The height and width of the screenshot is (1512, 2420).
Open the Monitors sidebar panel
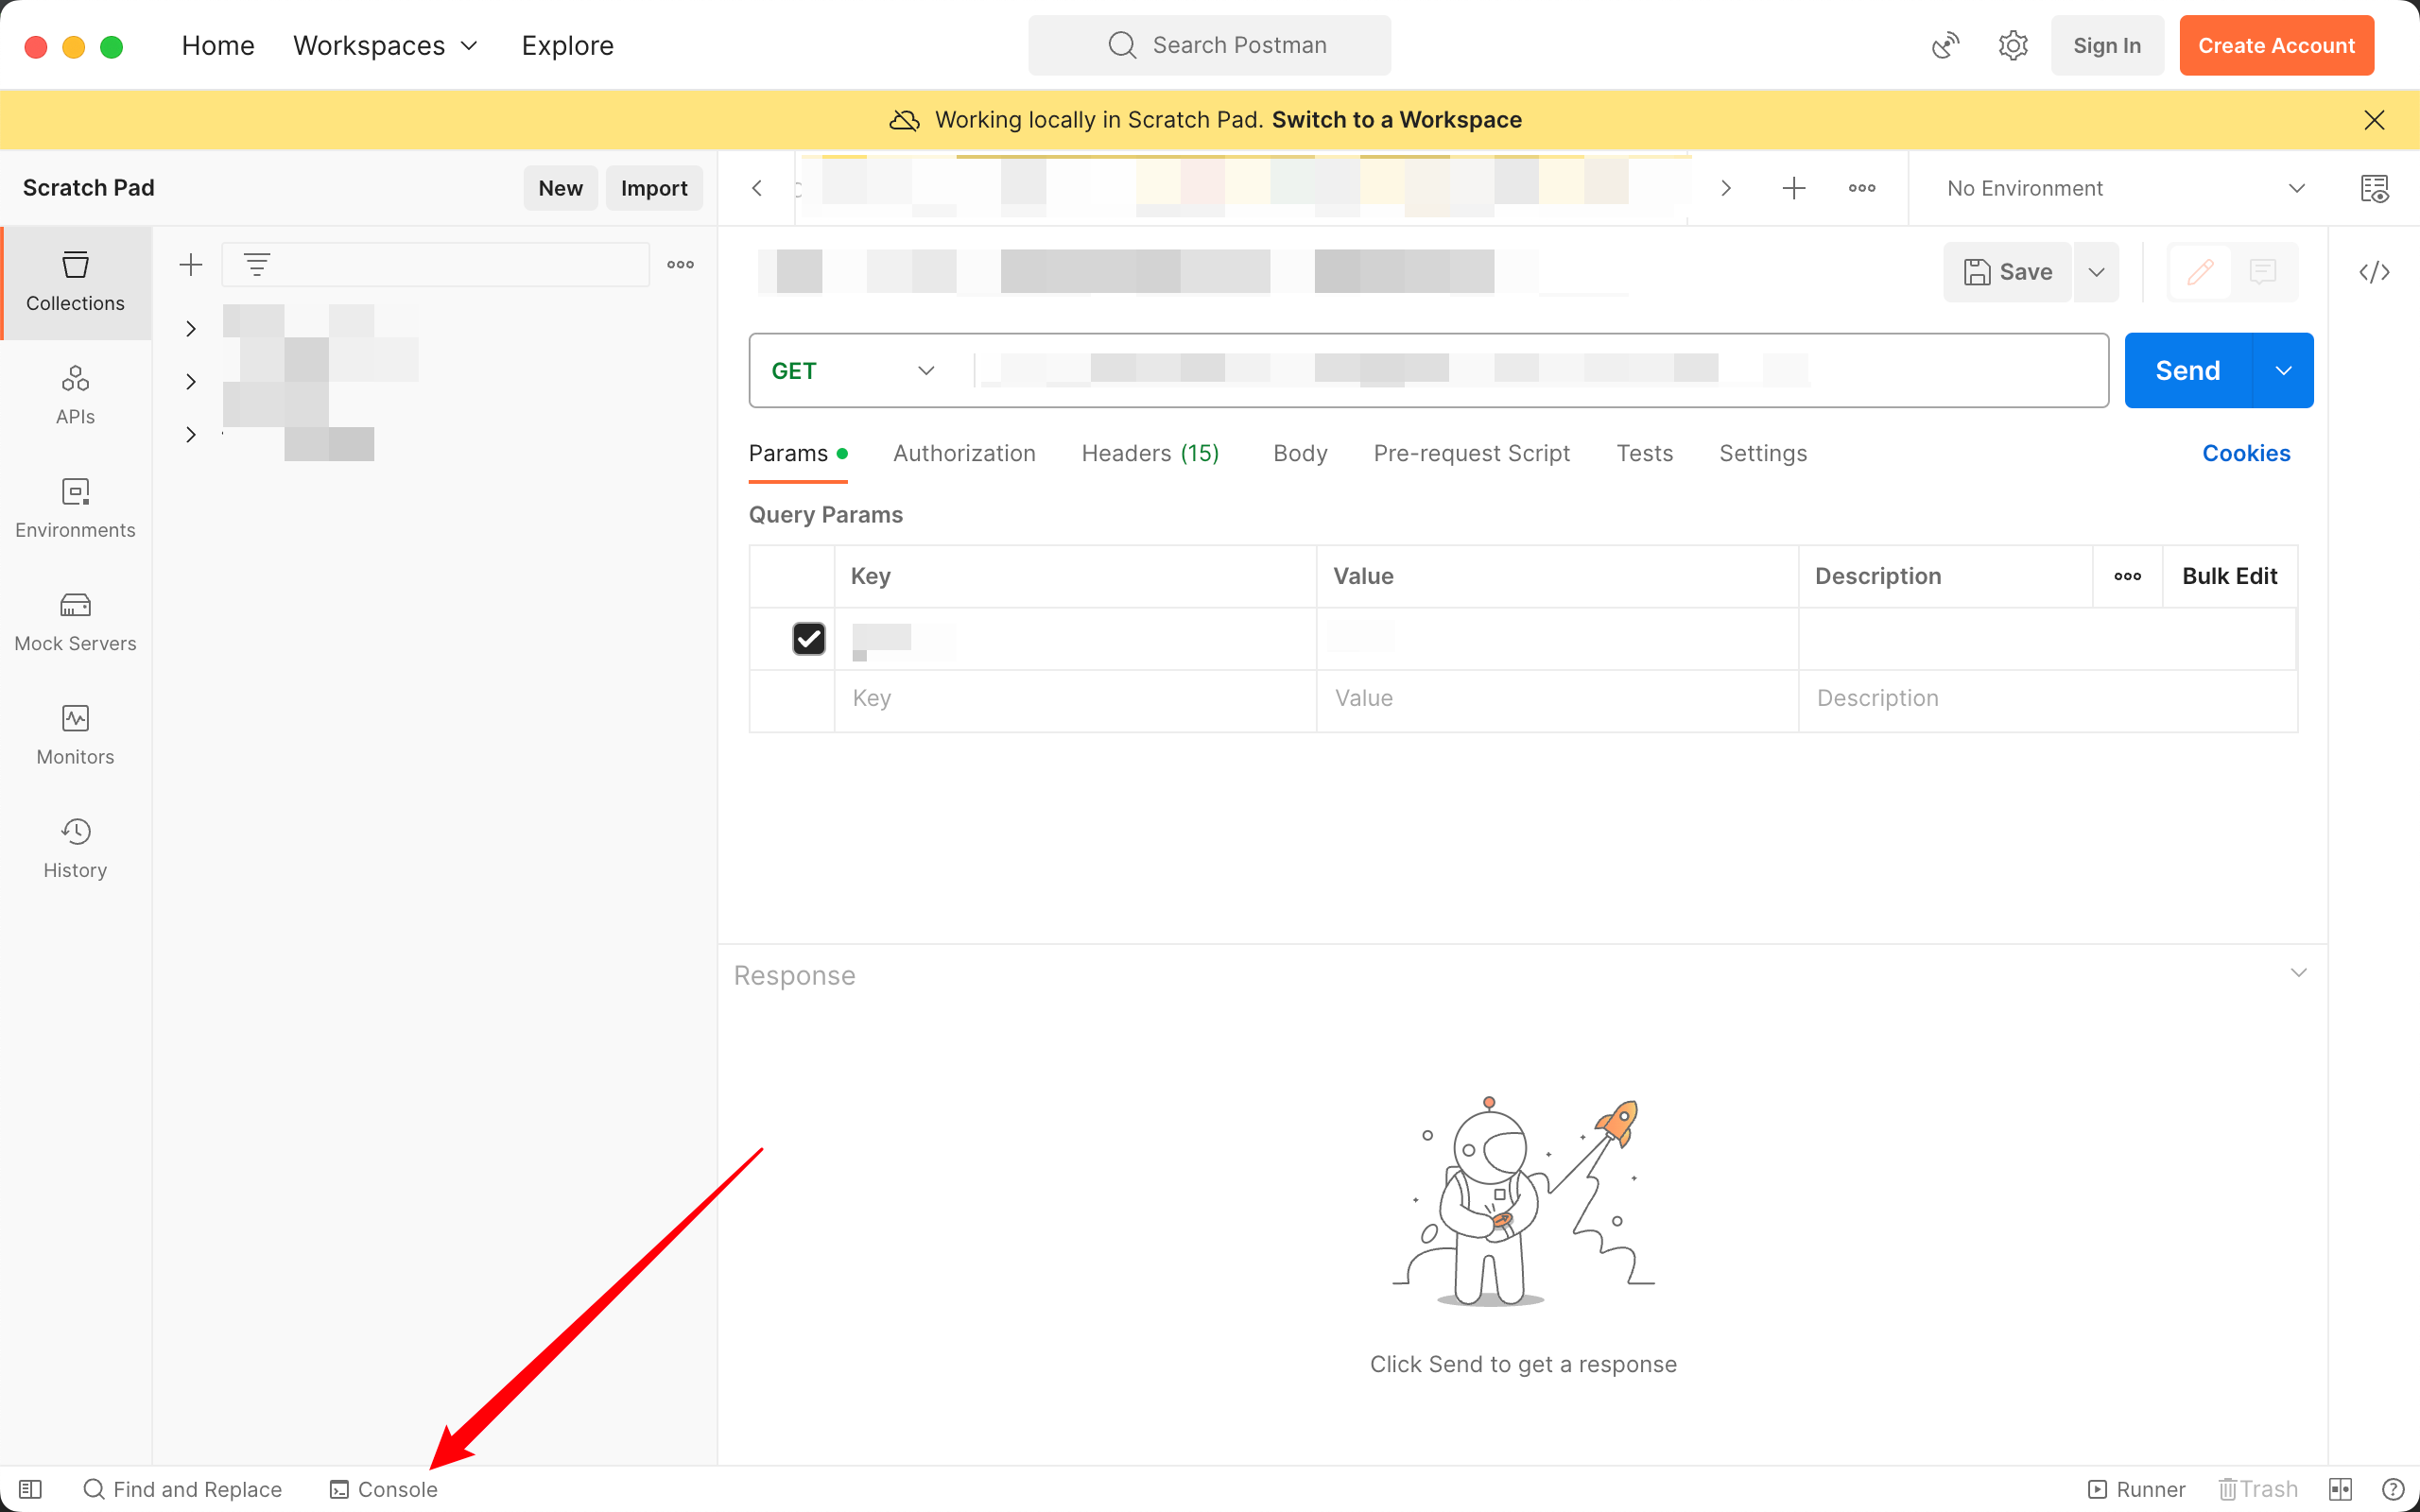[75, 735]
